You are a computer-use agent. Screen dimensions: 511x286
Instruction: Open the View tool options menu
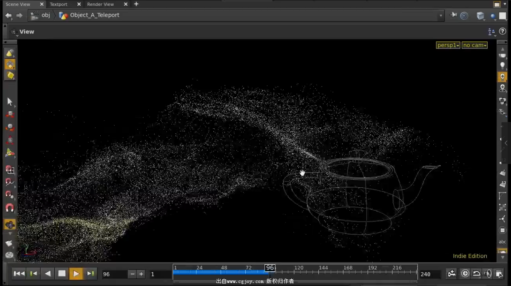click(14, 32)
